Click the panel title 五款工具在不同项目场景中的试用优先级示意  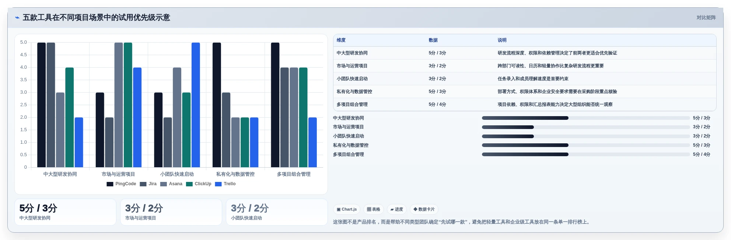point(97,18)
